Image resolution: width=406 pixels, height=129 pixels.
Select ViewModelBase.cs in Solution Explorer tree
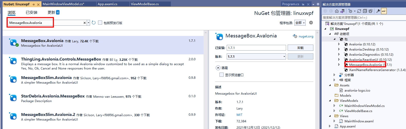point(358,111)
